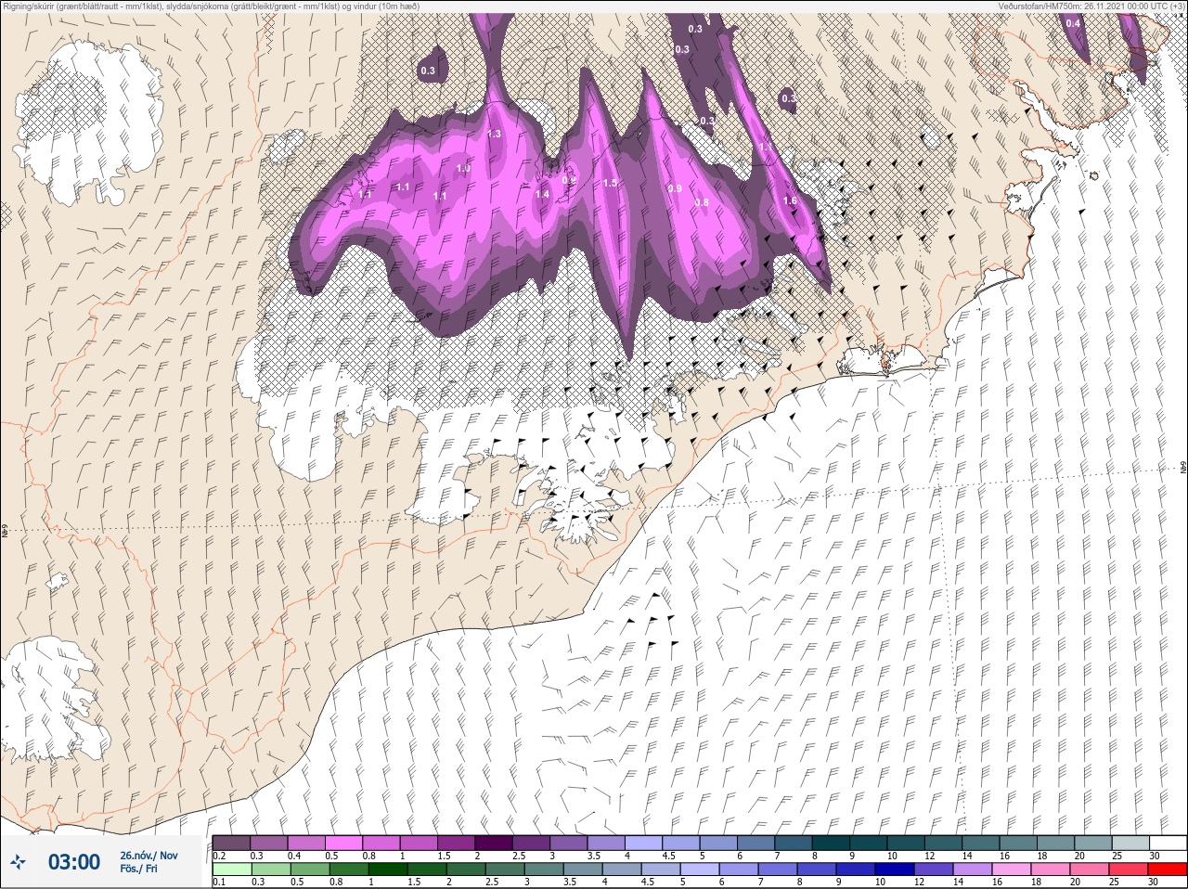Select the white upper legend swatch labeled 30
Image resolution: width=1188 pixels, height=889 pixels.
click(x=1168, y=843)
